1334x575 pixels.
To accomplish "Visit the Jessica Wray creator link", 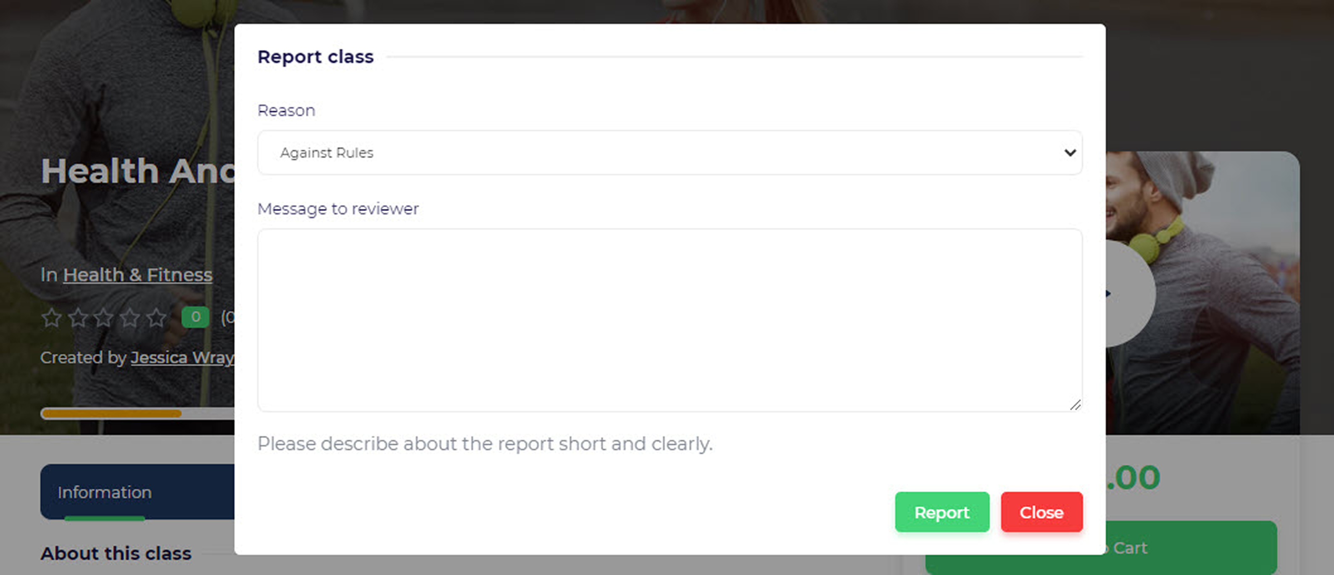I will pos(182,357).
